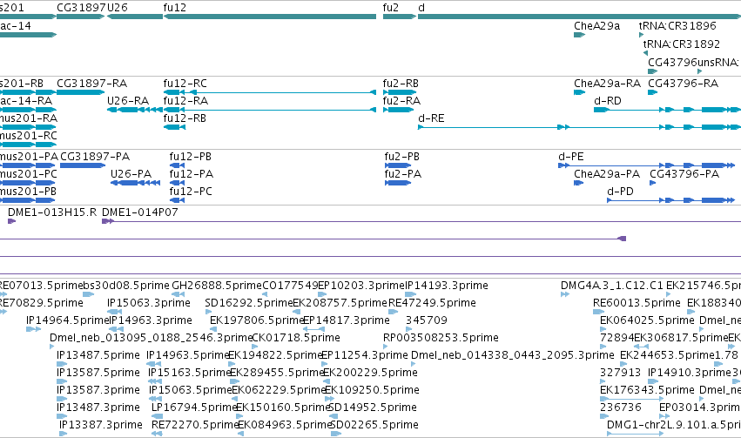Select protein fu2-PB
Screen dimensions: 741x438
(x=398, y=165)
